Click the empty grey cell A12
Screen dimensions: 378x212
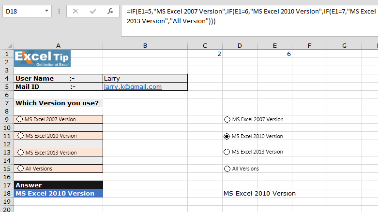[59, 144]
